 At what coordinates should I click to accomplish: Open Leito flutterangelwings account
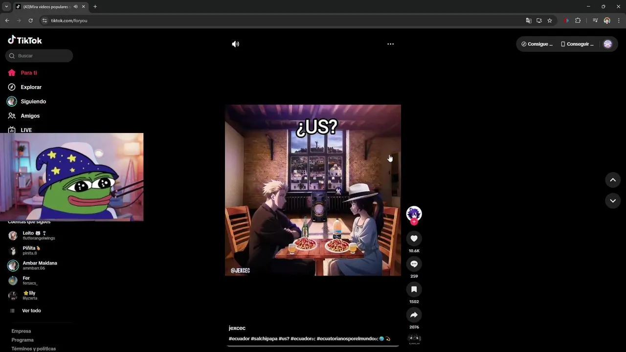pyautogui.click(x=32, y=236)
